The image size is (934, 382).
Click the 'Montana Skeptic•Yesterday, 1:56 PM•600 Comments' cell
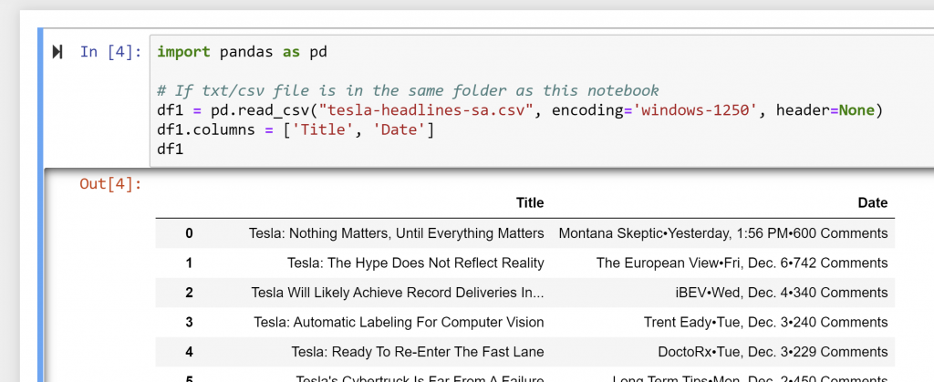tap(723, 233)
